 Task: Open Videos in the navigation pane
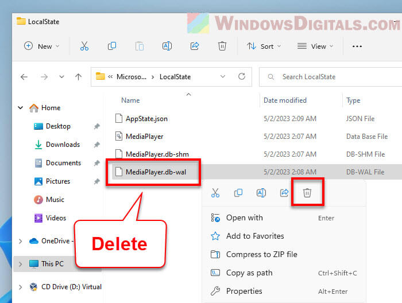click(x=56, y=218)
